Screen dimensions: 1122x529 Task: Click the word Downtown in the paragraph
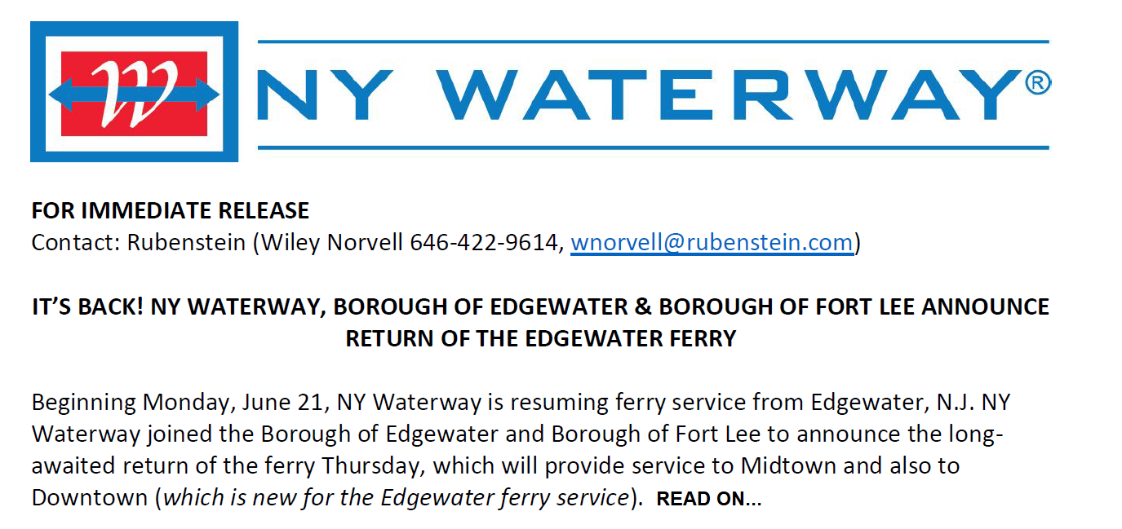(x=90, y=497)
